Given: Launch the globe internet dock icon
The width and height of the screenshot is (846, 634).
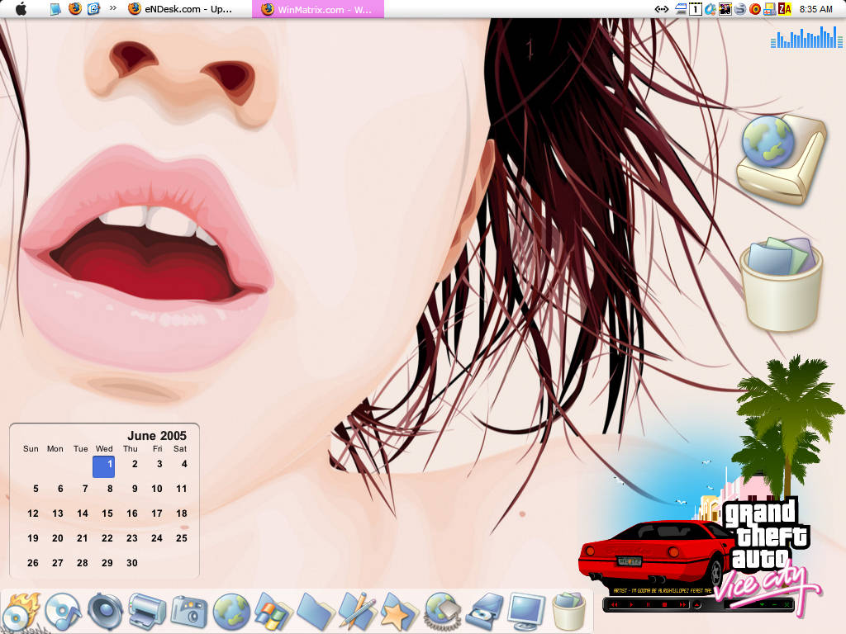Looking at the screenshot, I should point(231,612).
